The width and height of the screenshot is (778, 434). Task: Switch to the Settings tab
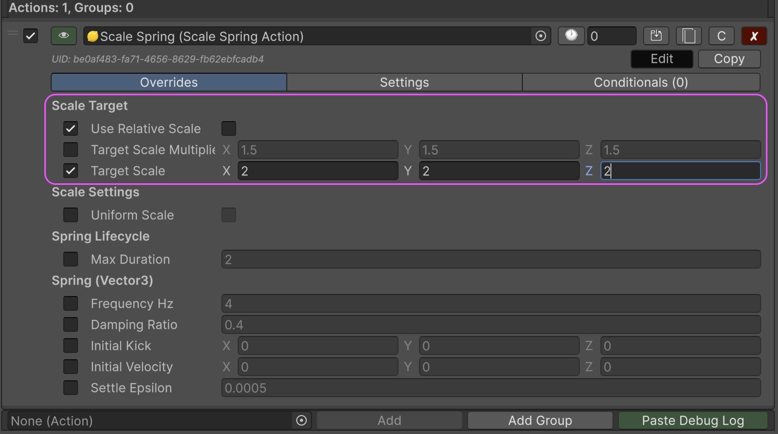pyautogui.click(x=404, y=82)
